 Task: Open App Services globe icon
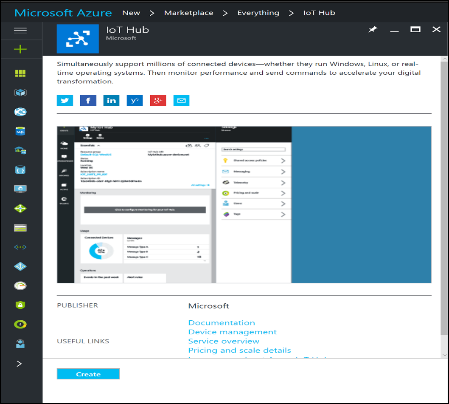pyautogui.click(x=20, y=112)
